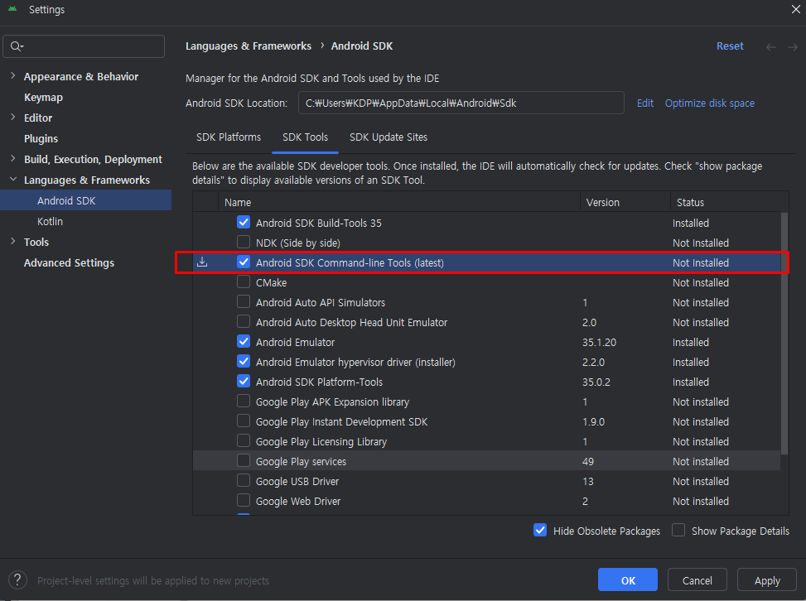Switch to the SDK Update Sites tab
The image size is (806, 601).
point(389,137)
